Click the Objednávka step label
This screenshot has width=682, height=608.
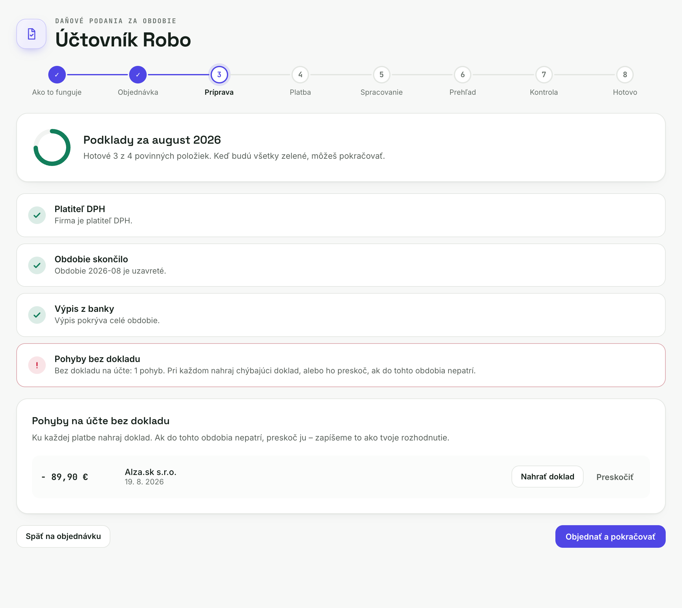point(138,92)
